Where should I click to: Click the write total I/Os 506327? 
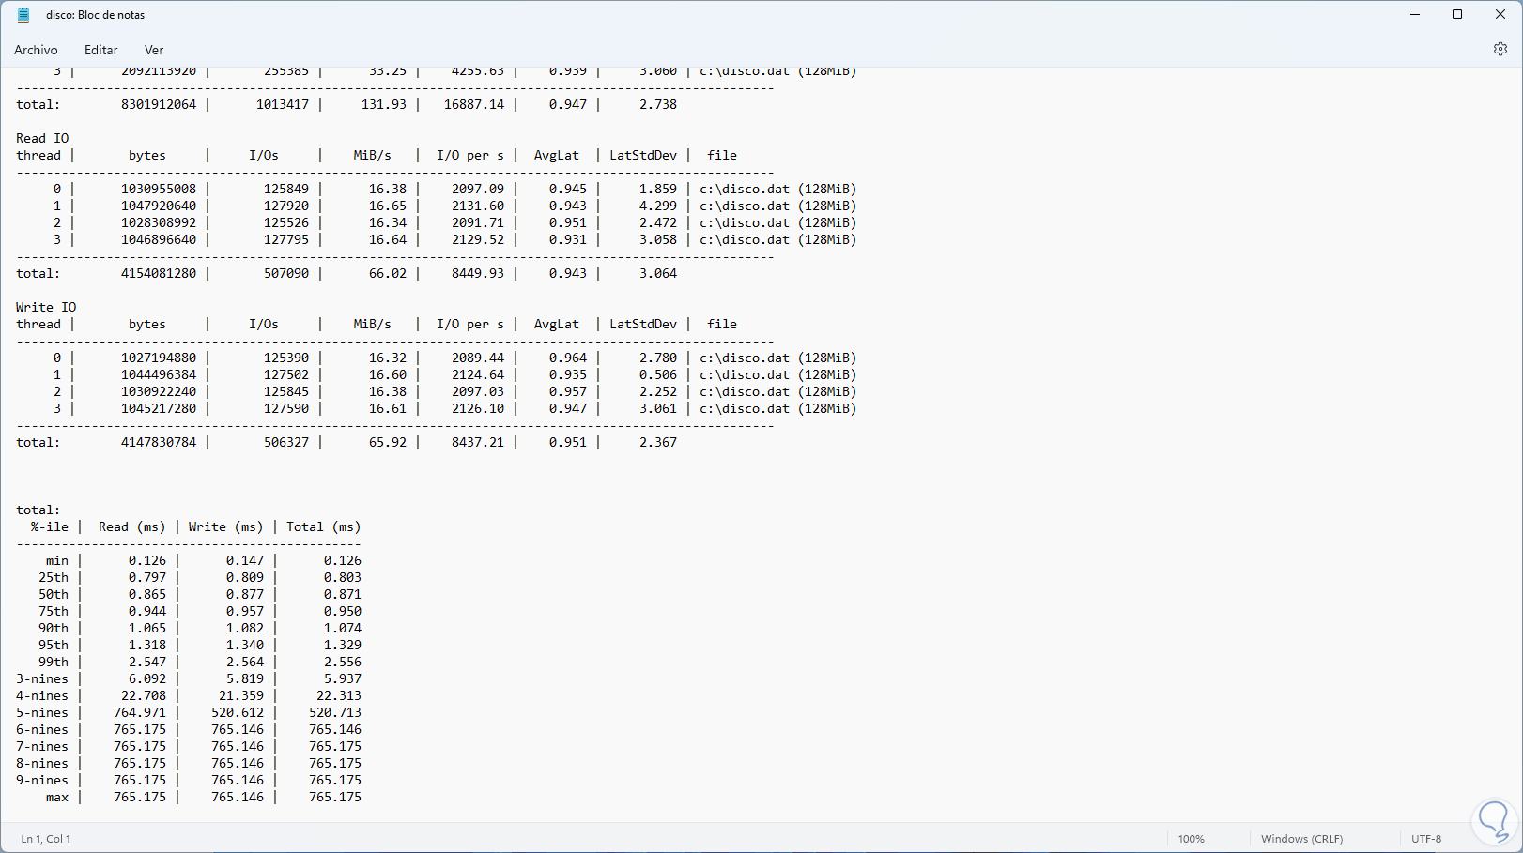[x=286, y=442]
